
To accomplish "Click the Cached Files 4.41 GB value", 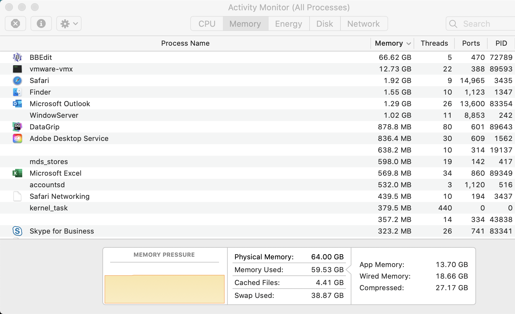I will point(330,282).
